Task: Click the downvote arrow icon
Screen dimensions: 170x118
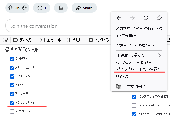Action: tap(24, 8)
